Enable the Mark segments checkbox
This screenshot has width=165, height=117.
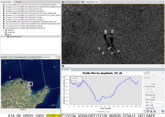click(145, 95)
